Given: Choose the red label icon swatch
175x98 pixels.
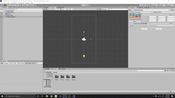Looking at the screenshot, I should tap(136, 17).
